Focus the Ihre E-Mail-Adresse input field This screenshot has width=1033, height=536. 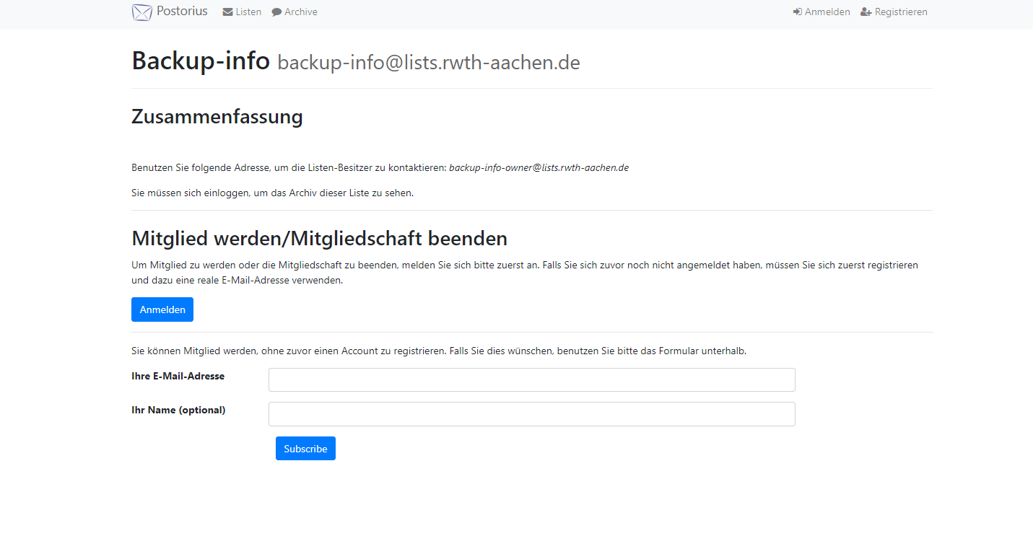point(531,380)
